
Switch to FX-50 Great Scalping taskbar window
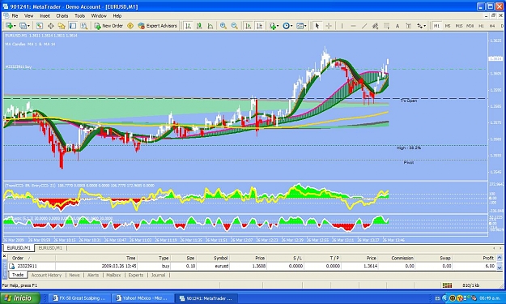pos(79,298)
